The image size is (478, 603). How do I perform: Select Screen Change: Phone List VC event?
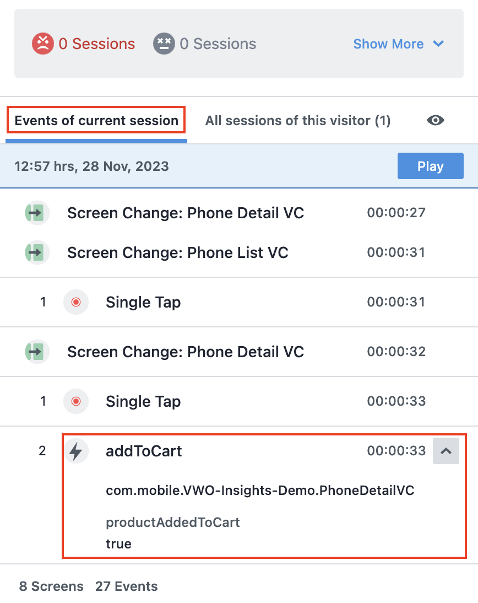pyautogui.click(x=239, y=252)
